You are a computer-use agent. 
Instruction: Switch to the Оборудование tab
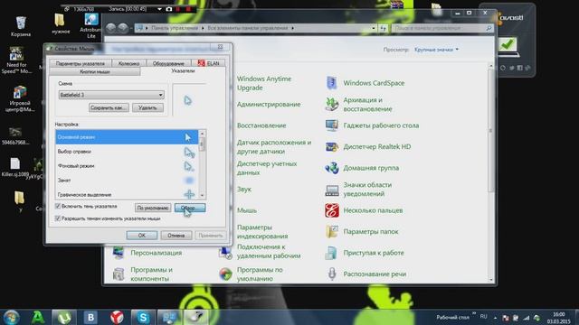[x=168, y=63]
